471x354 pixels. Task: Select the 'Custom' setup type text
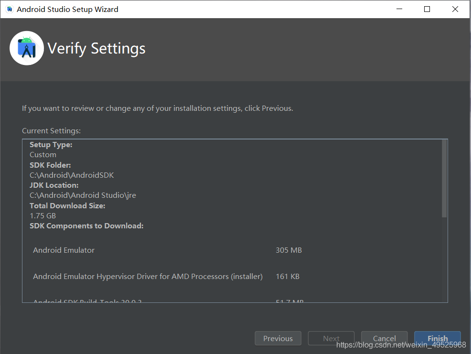pos(43,155)
